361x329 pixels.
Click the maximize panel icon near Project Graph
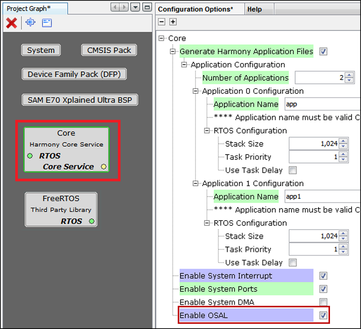click(x=147, y=7)
